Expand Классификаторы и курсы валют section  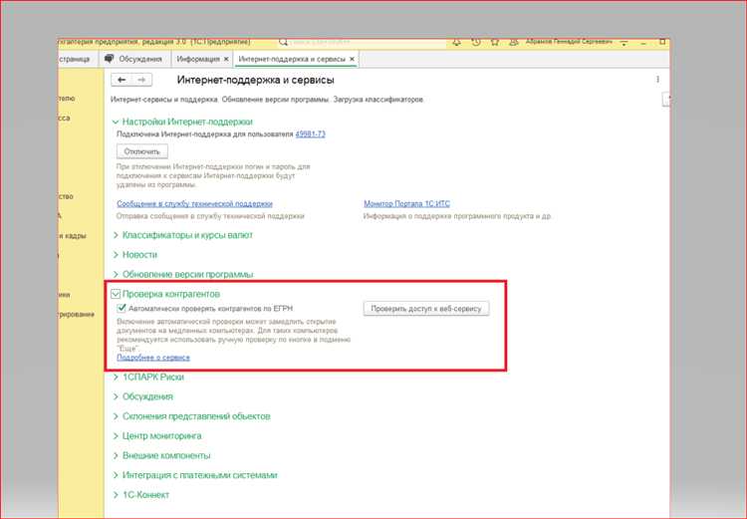tap(117, 236)
